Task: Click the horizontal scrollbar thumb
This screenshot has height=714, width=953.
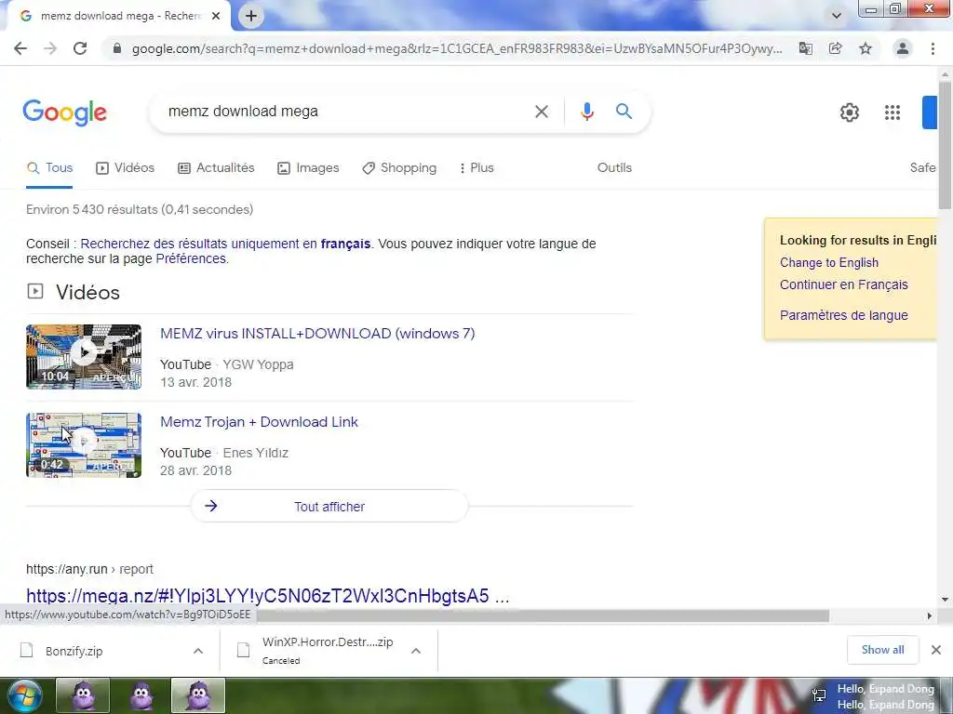Action: click(x=543, y=615)
